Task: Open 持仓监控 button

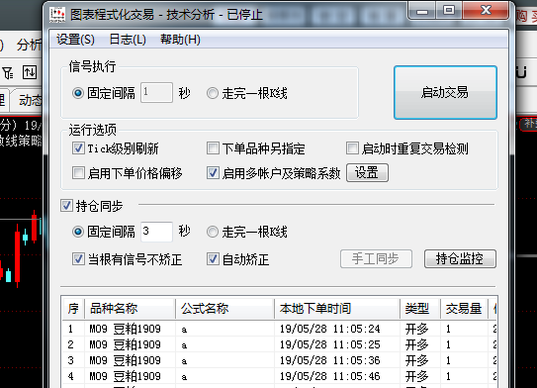Action: click(460, 258)
